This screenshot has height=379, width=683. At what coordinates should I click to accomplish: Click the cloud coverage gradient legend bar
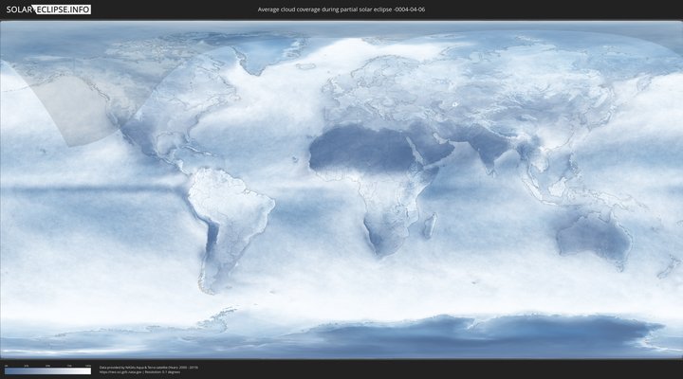click(47, 371)
